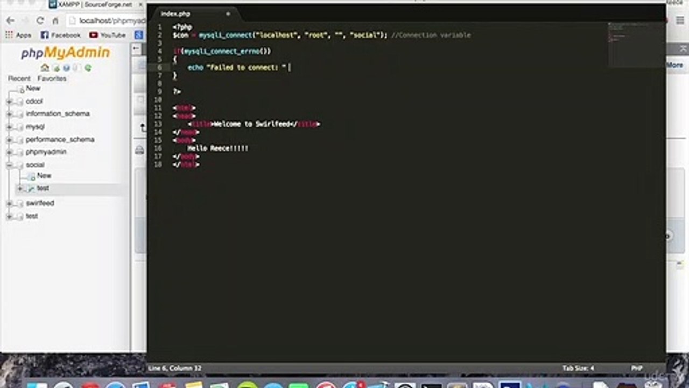The height and width of the screenshot is (388, 689).
Task: Expand the information_schema database node
Action: click(x=9, y=114)
